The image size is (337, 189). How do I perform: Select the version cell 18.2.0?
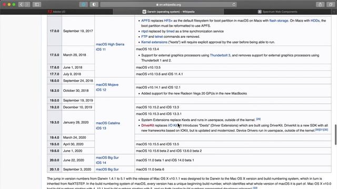tap(54, 90)
